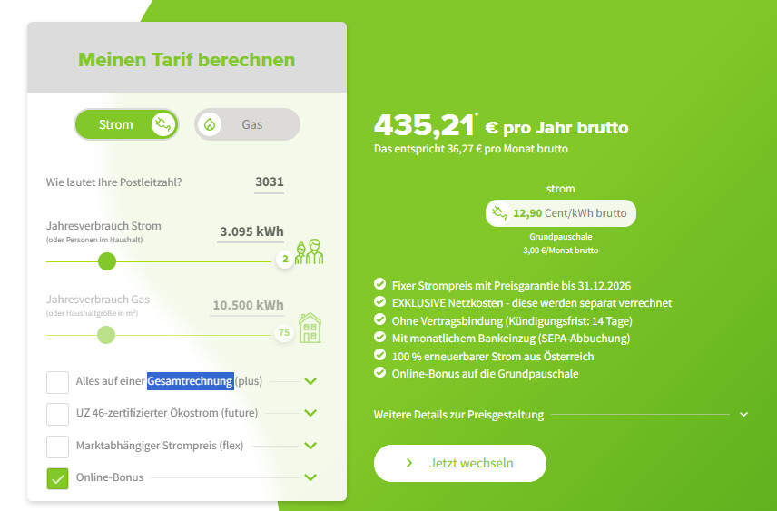
Task: Switch to the Gas tab
Action: click(x=247, y=124)
